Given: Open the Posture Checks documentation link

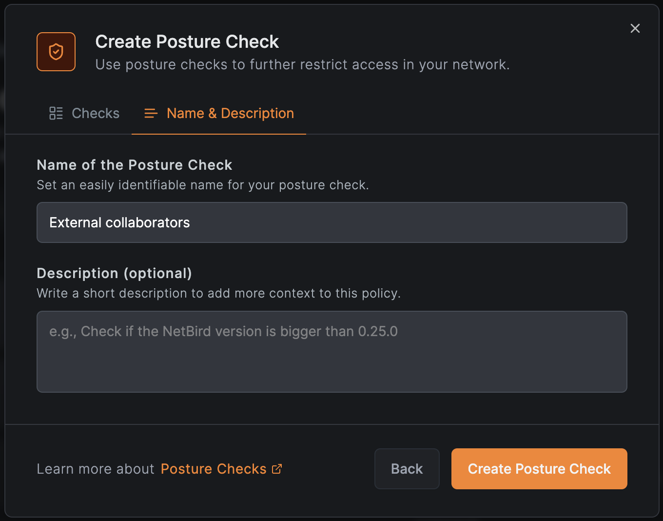Looking at the screenshot, I should pos(214,469).
